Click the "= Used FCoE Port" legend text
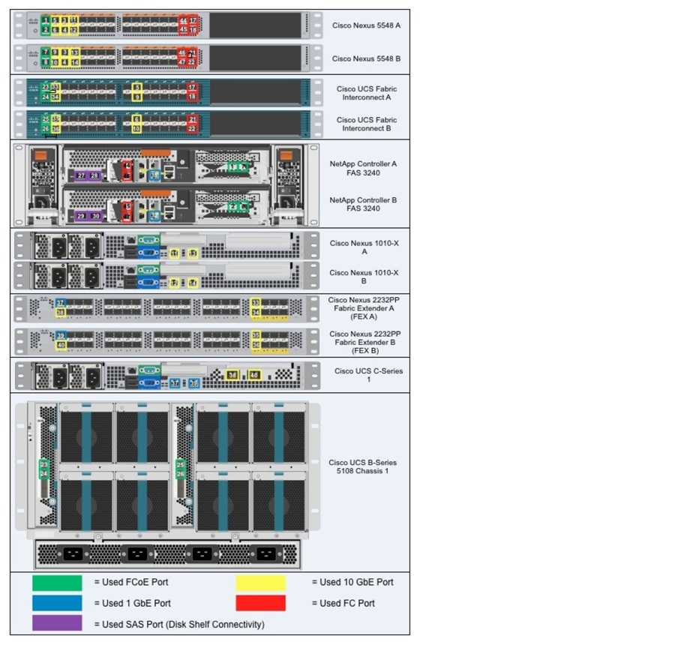Image resolution: width=675 pixels, height=645 pixels. 131,582
